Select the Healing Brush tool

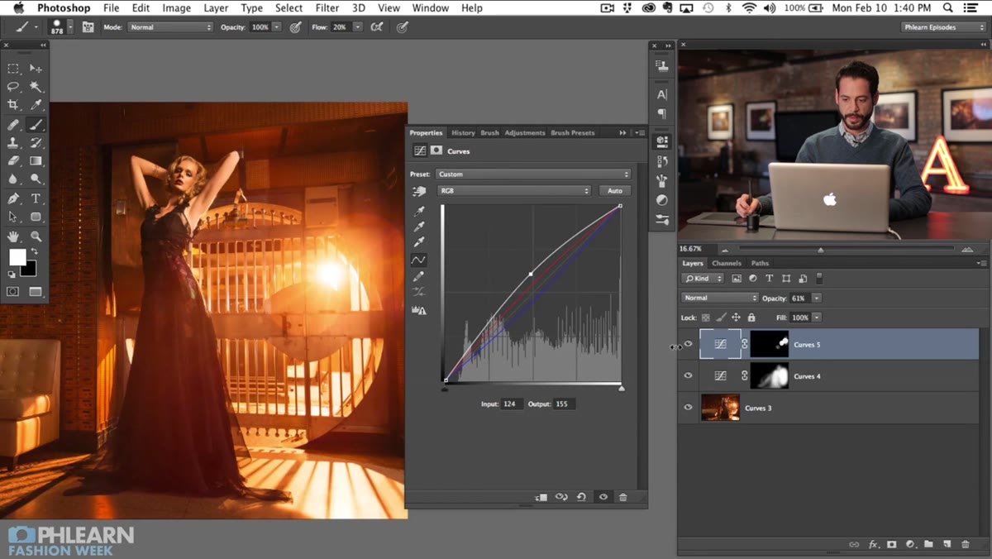(13, 125)
